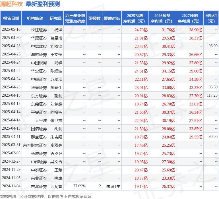Select researcher 刘双锋

pos(56,46)
